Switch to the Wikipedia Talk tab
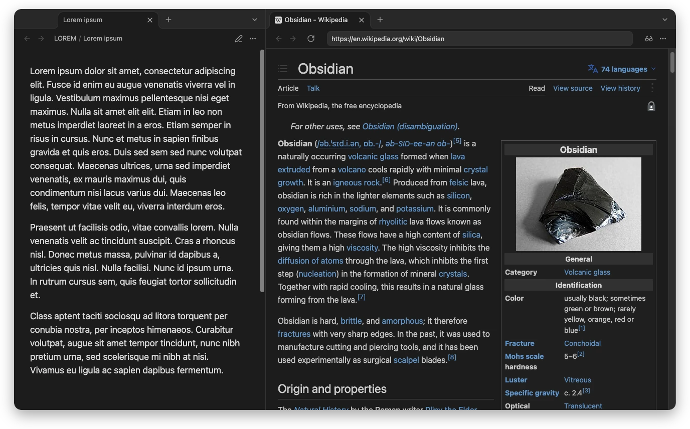Viewport: 690px width, 429px height. pyautogui.click(x=313, y=88)
